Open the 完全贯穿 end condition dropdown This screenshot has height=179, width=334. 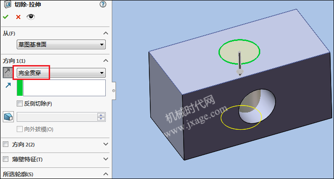pyautogui.click(x=61, y=73)
